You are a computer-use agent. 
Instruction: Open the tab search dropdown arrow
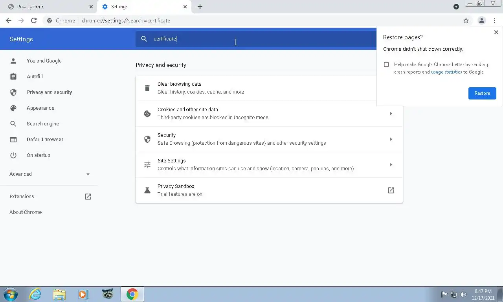(x=456, y=7)
